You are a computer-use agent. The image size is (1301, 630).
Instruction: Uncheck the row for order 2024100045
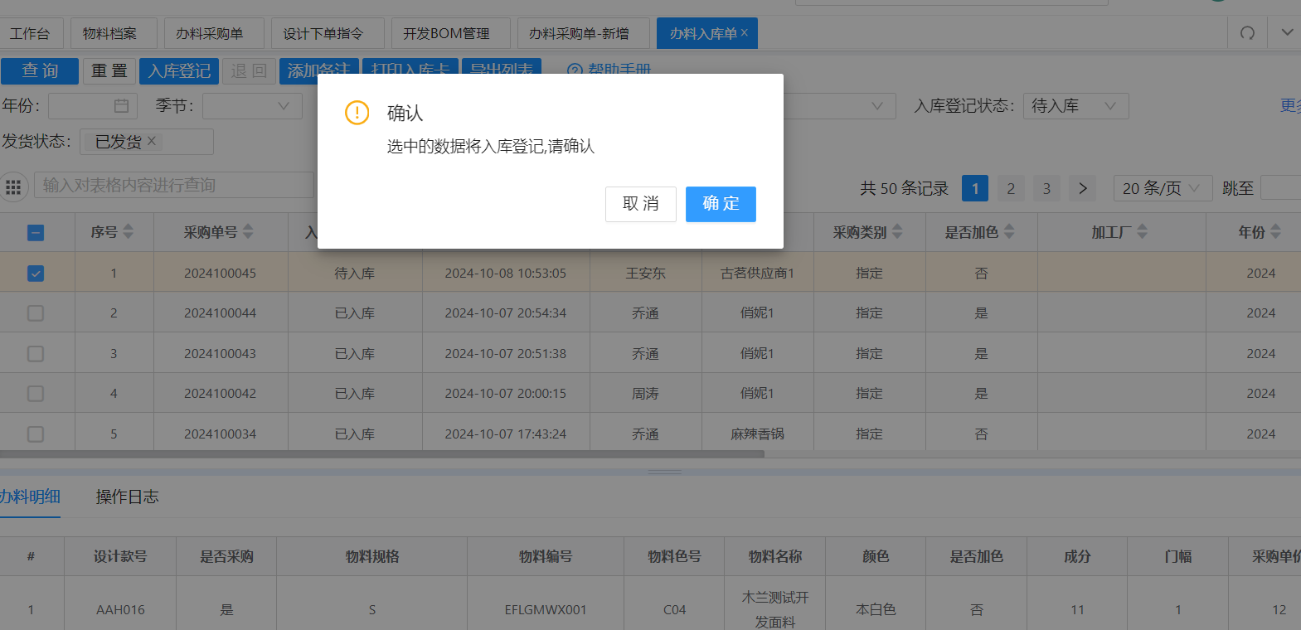coord(36,273)
